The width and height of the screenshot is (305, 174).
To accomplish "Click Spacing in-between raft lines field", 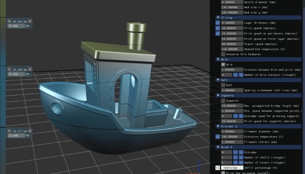I will click(232, 90).
